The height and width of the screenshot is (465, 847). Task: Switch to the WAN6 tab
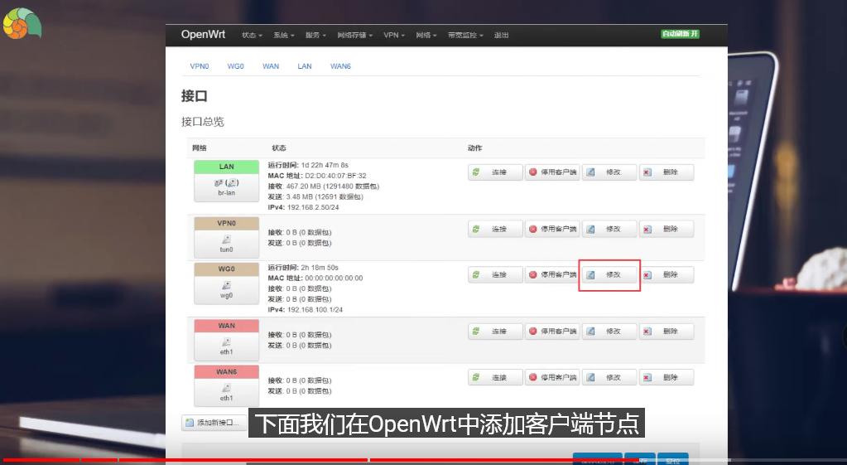coord(340,66)
